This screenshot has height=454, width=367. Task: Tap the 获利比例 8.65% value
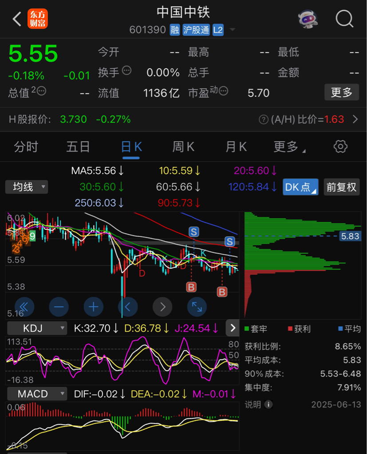click(348, 346)
